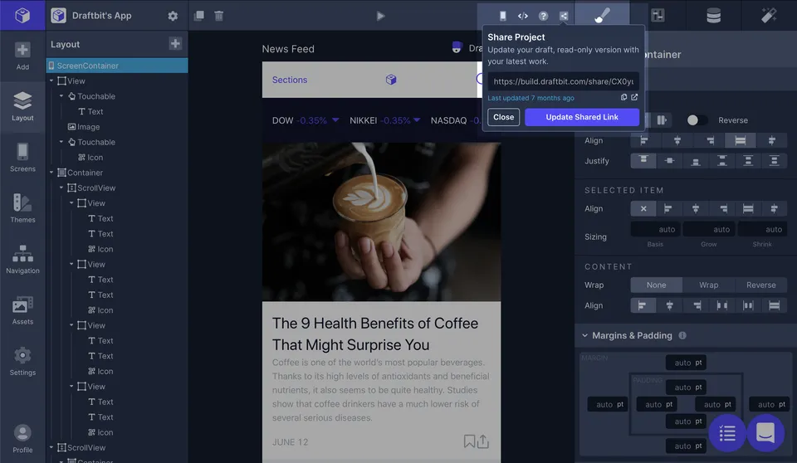The width and height of the screenshot is (797, 463).
Task: Open the round checklist floating button
Action: (727, 433)
